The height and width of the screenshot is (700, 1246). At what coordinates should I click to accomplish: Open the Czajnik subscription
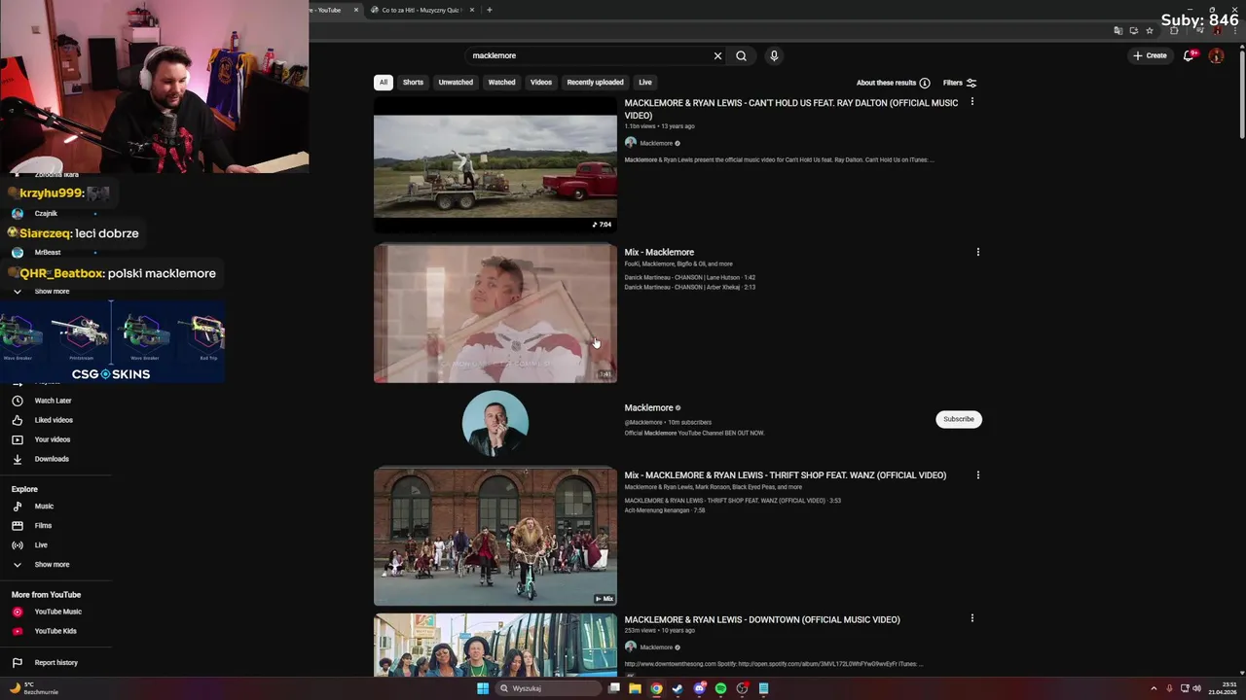pyautogui.click(x=46, y=214)
